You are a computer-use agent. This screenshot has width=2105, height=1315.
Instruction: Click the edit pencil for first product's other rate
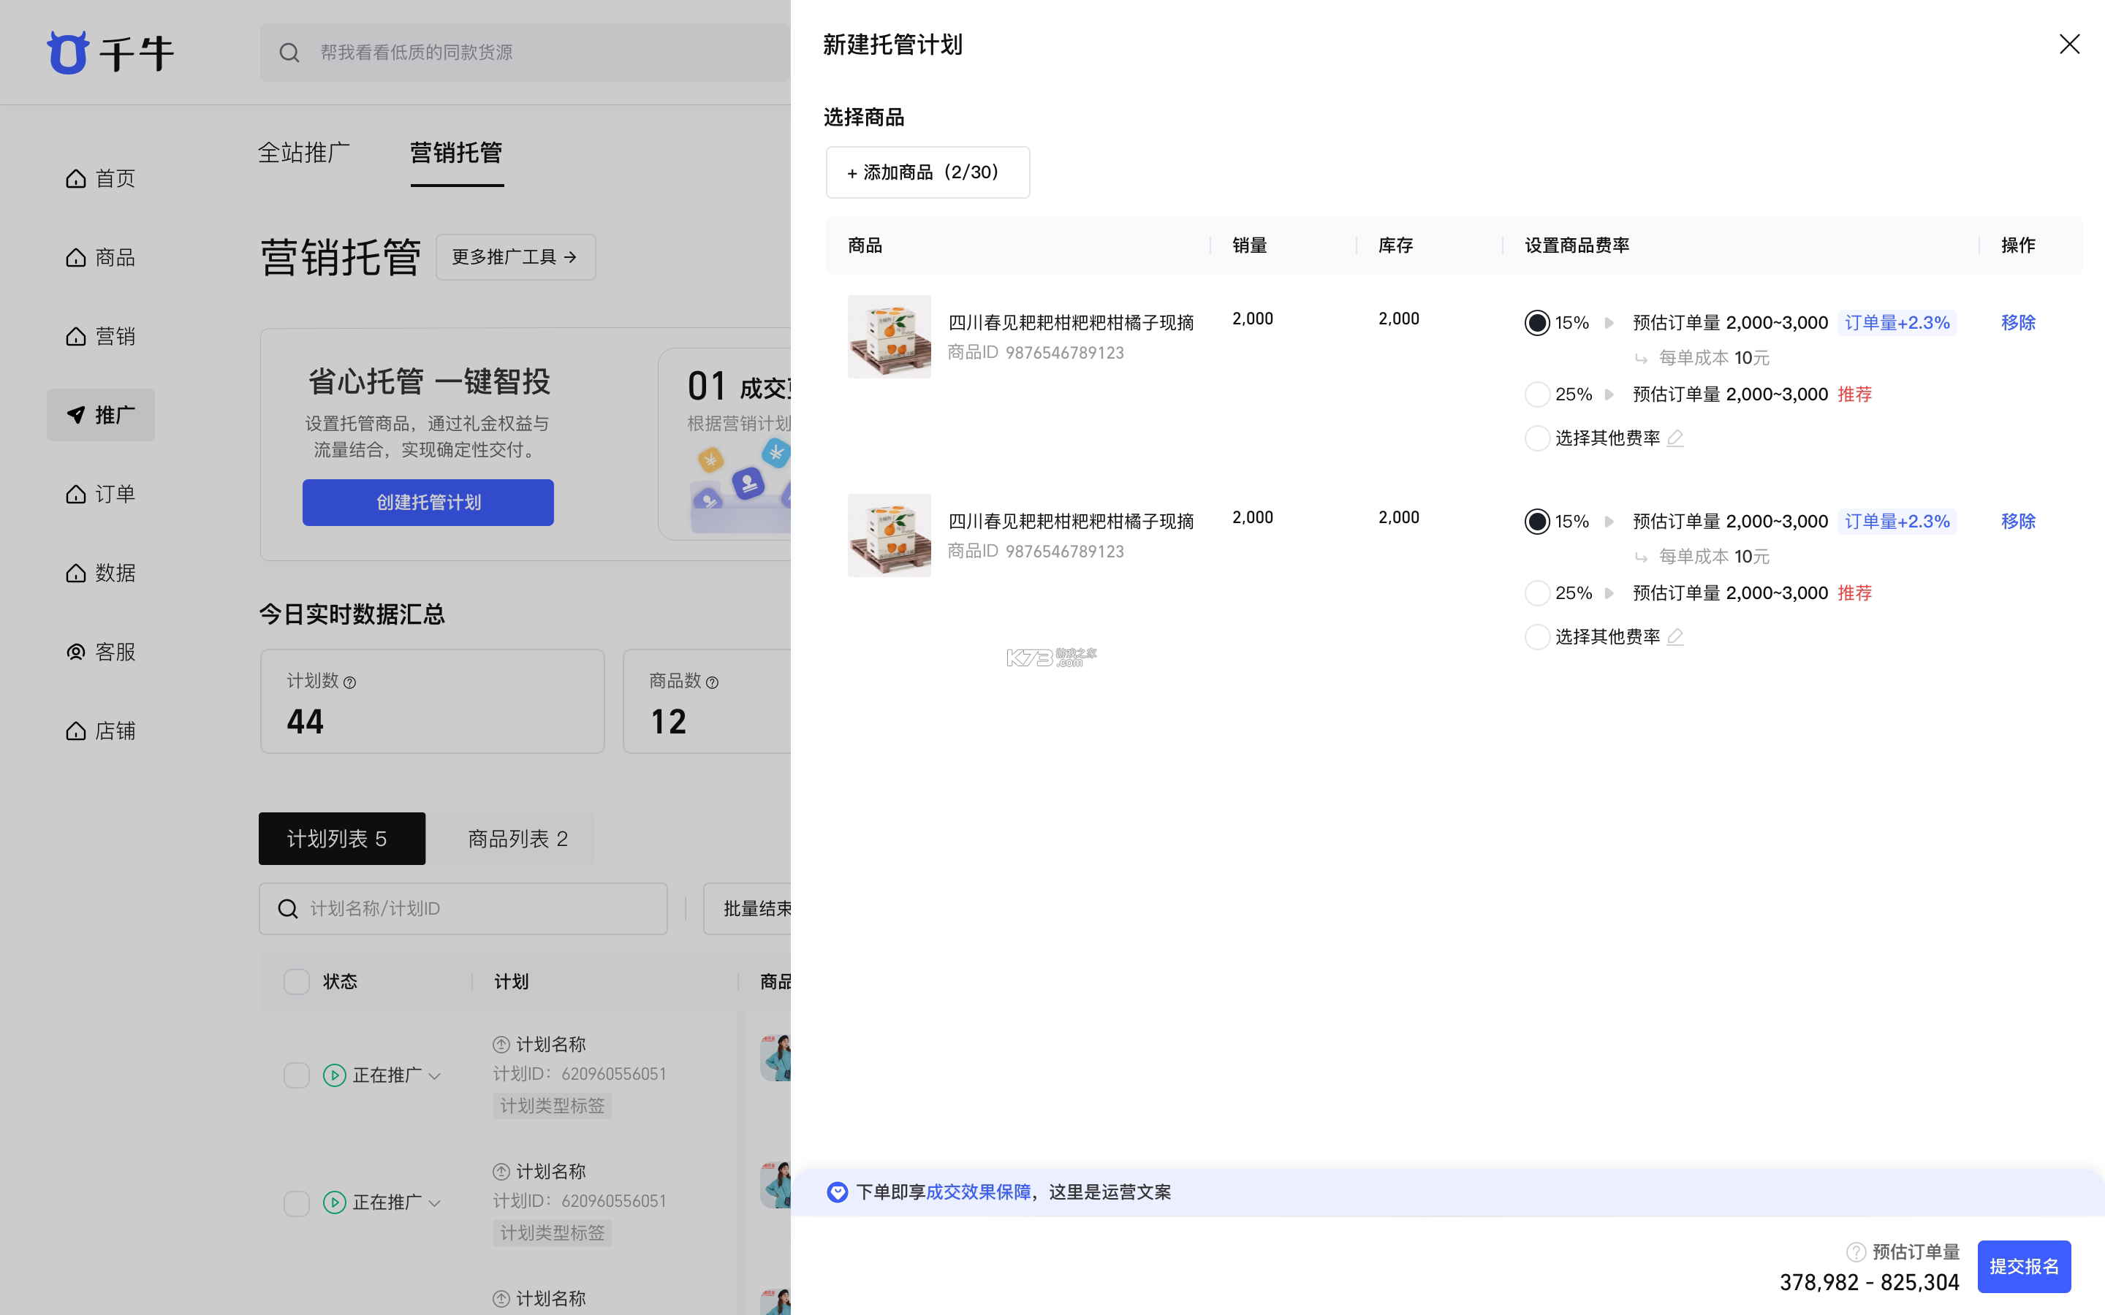[1675, 438]
